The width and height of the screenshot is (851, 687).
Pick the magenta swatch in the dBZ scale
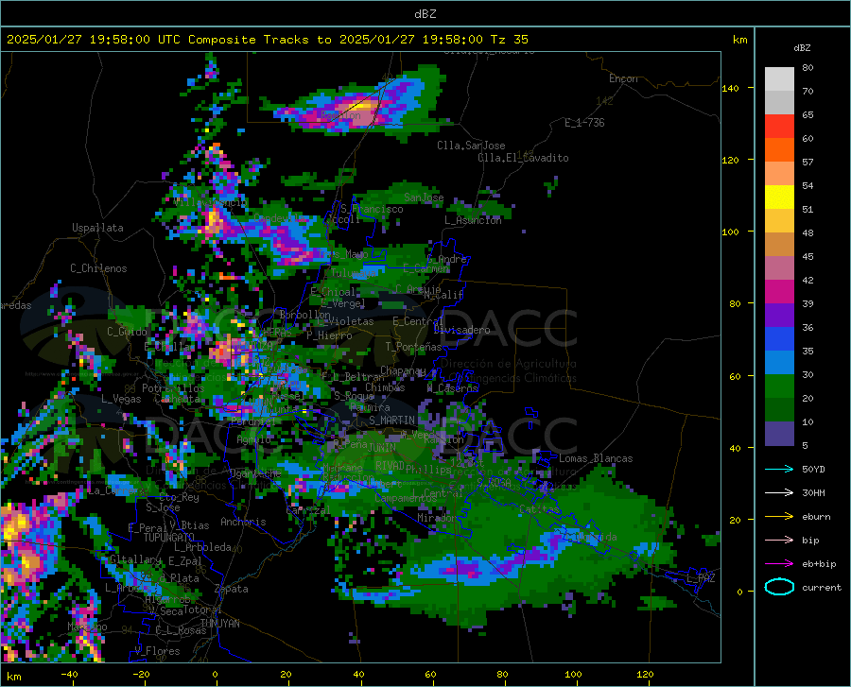[x=779, y=292]
